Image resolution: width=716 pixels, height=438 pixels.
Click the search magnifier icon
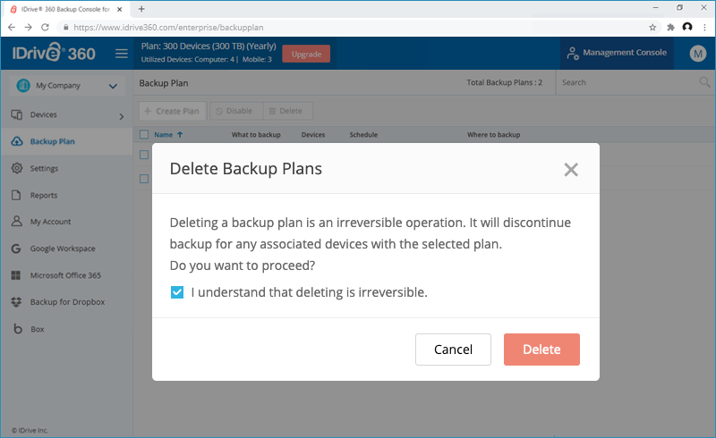tap(704, 82)
